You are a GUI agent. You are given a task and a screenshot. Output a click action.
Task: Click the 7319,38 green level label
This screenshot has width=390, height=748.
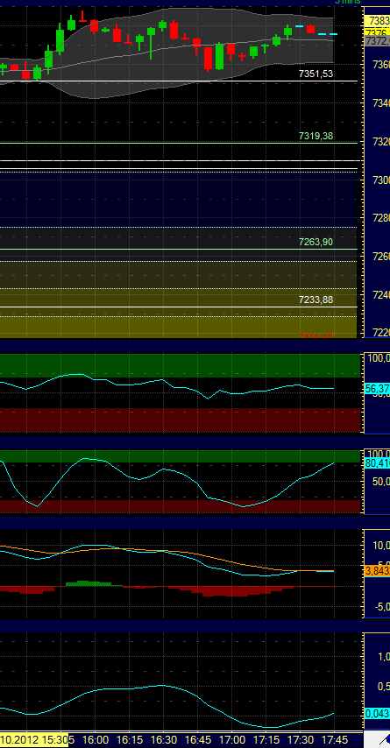pos(316,136)
